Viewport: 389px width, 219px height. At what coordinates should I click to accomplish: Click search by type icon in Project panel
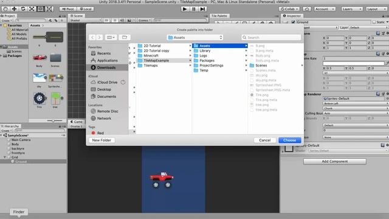point(50,20)
